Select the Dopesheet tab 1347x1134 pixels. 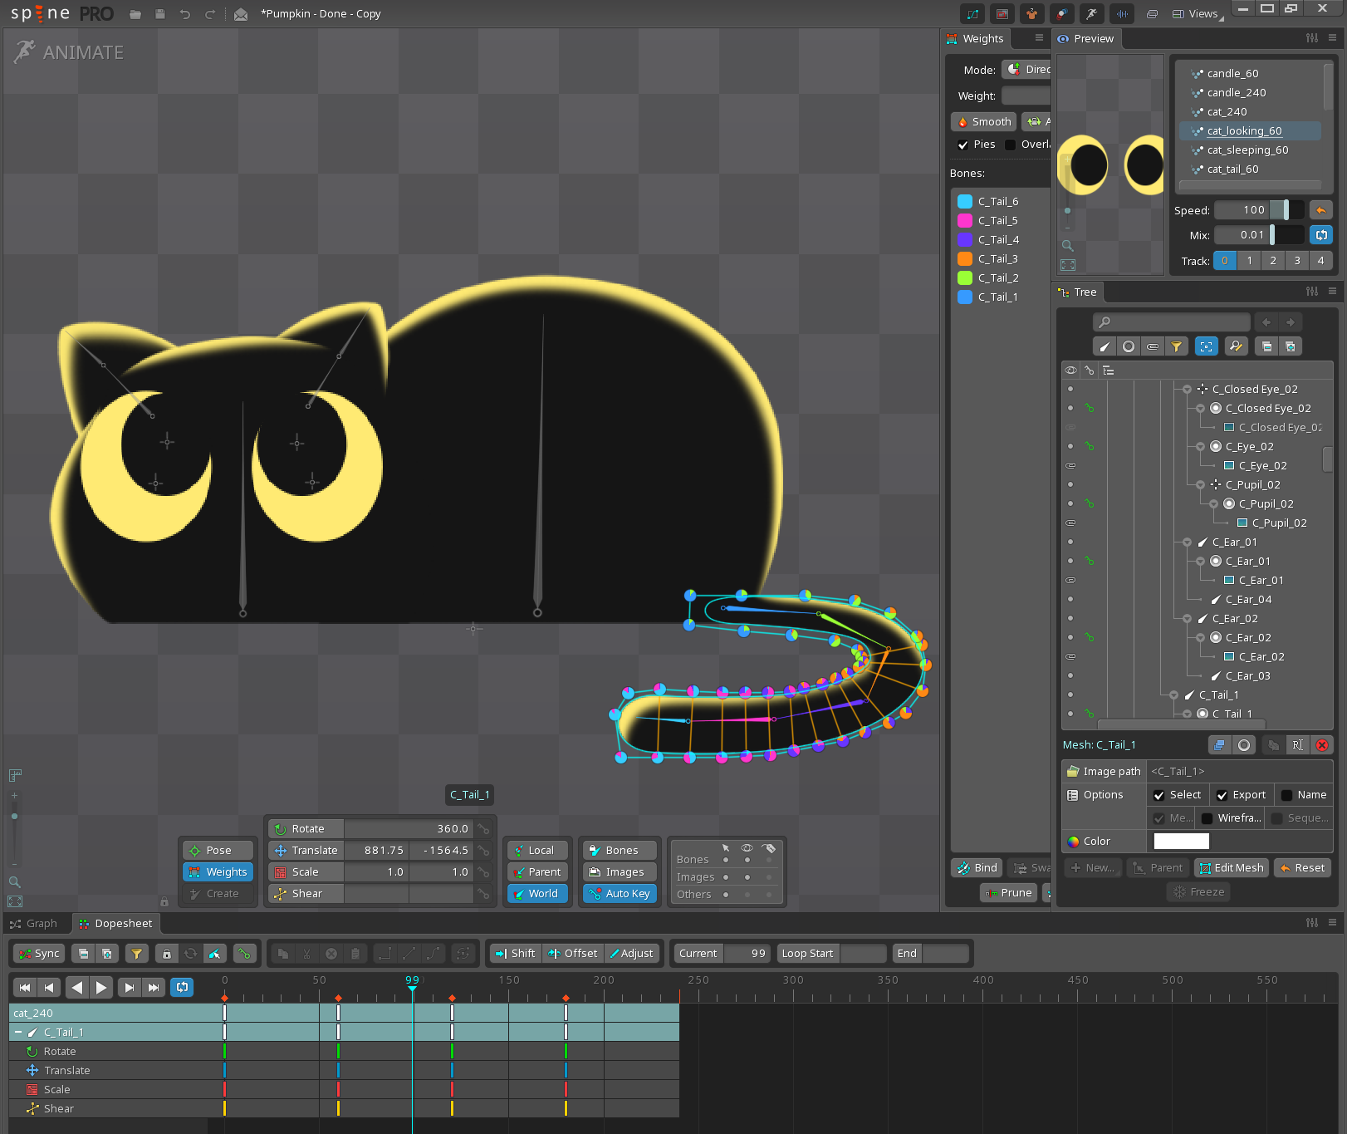115,923
